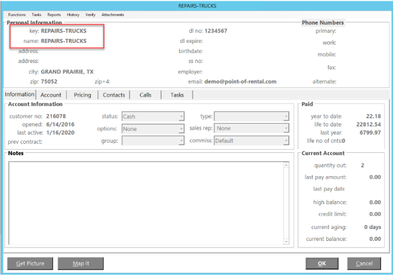The image size is (393, 276).
Task: Click last year value 6799.97
Action: point(370,133)
